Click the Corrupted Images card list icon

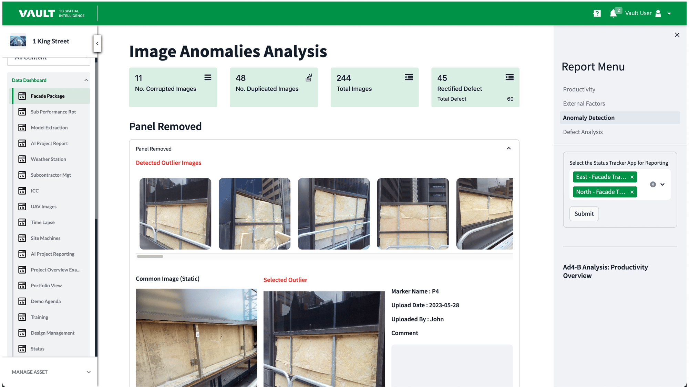208,77
